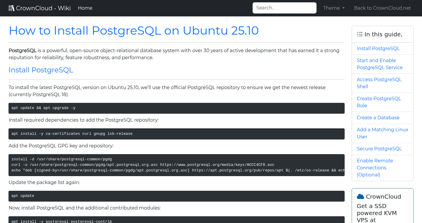The width and height of the screenshot is (422, 223).
Task: Select Home in the navigation bar
Action: tap(85, 8)
